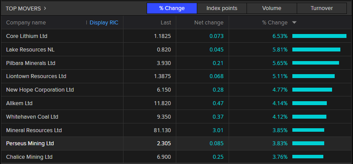Click the 3.85% change value

coord(280,130)
